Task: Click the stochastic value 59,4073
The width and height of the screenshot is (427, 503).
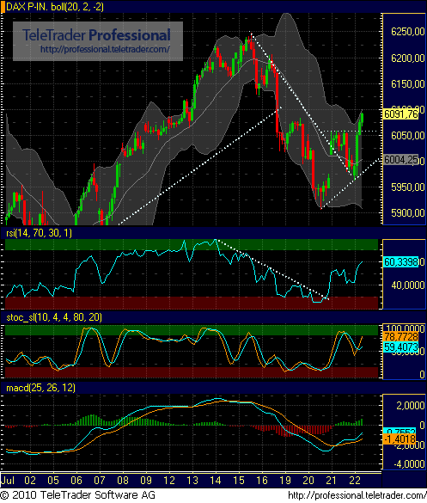Action: coord(401,347)
